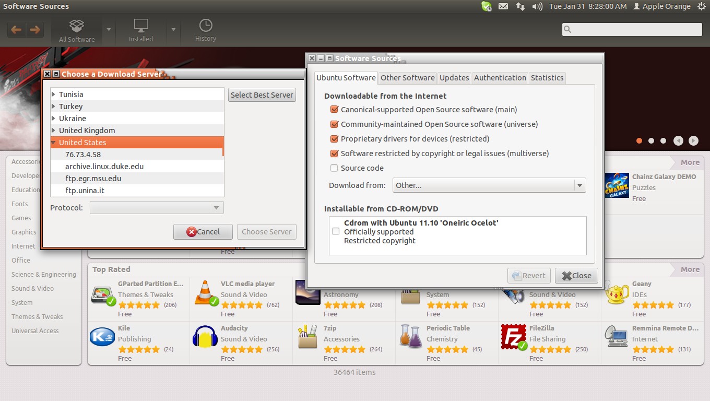Open the Installed dropdown arrow
Screen dimensions: 710x401
[x=173, y=30]
